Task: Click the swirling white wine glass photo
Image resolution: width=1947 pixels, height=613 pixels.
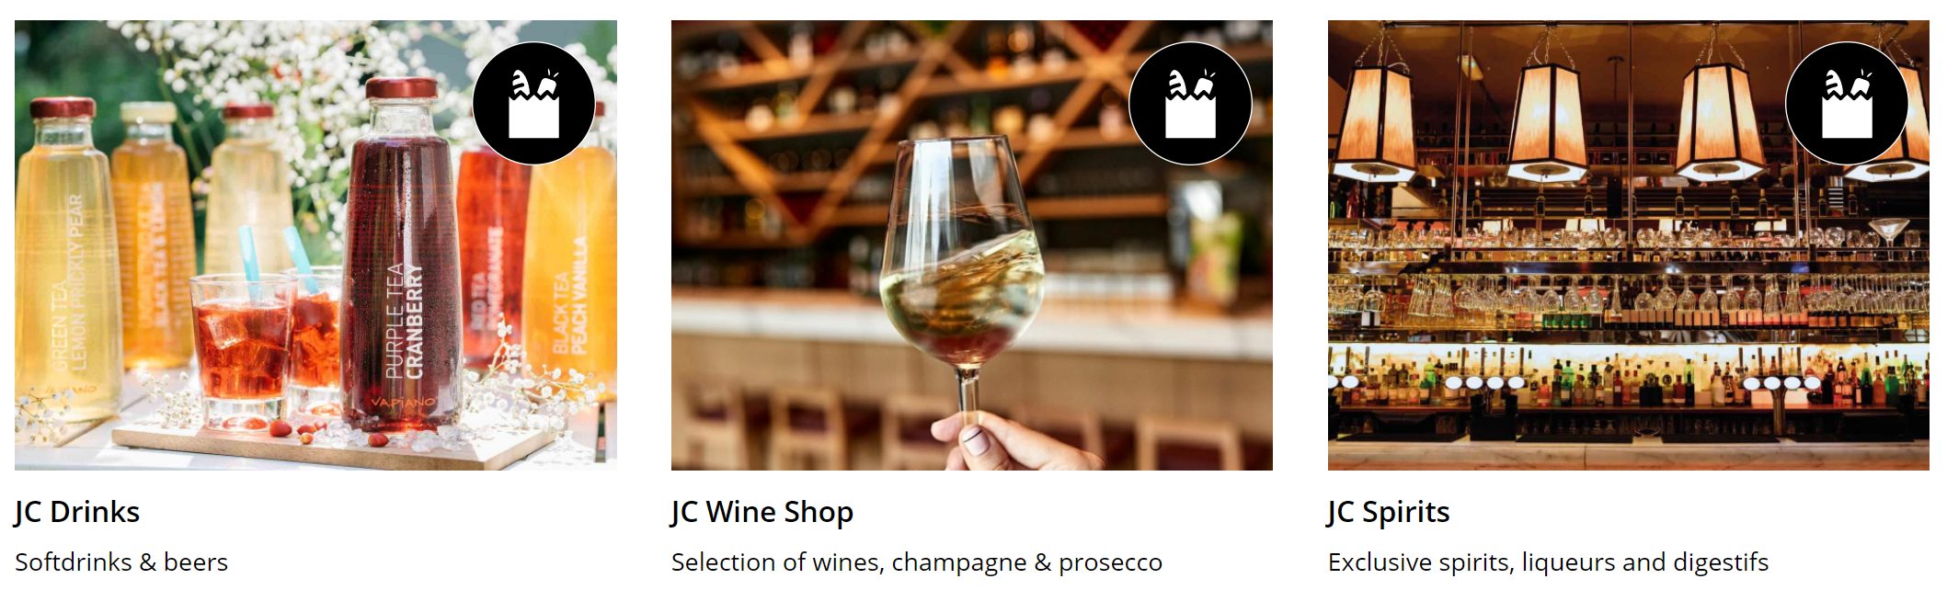Action: (x=963, y=267)
